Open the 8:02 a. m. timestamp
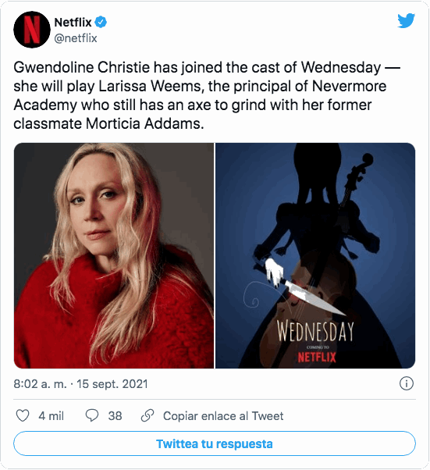The height and width of the screenshot is (470, 430). tap(40, 384)
